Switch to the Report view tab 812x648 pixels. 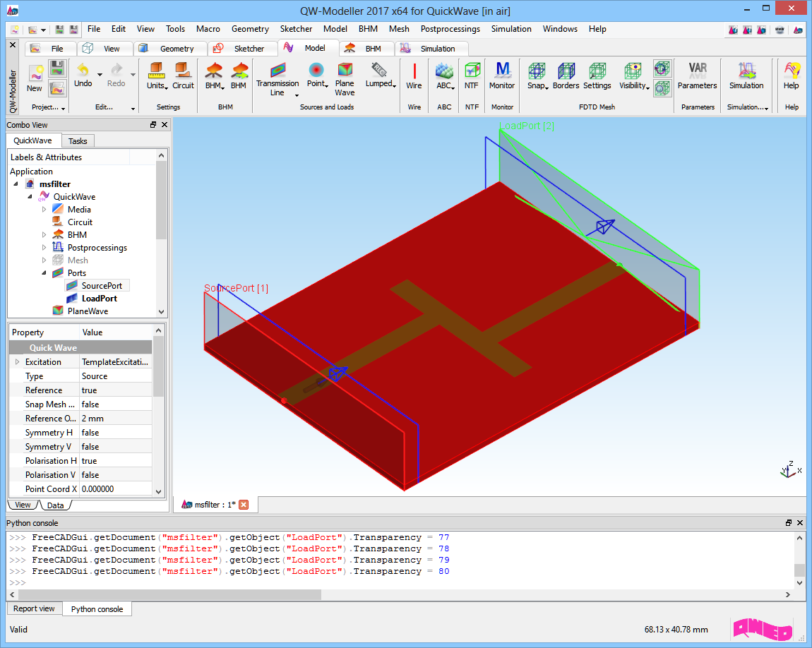pyautogui.click(x=34, y=608)
